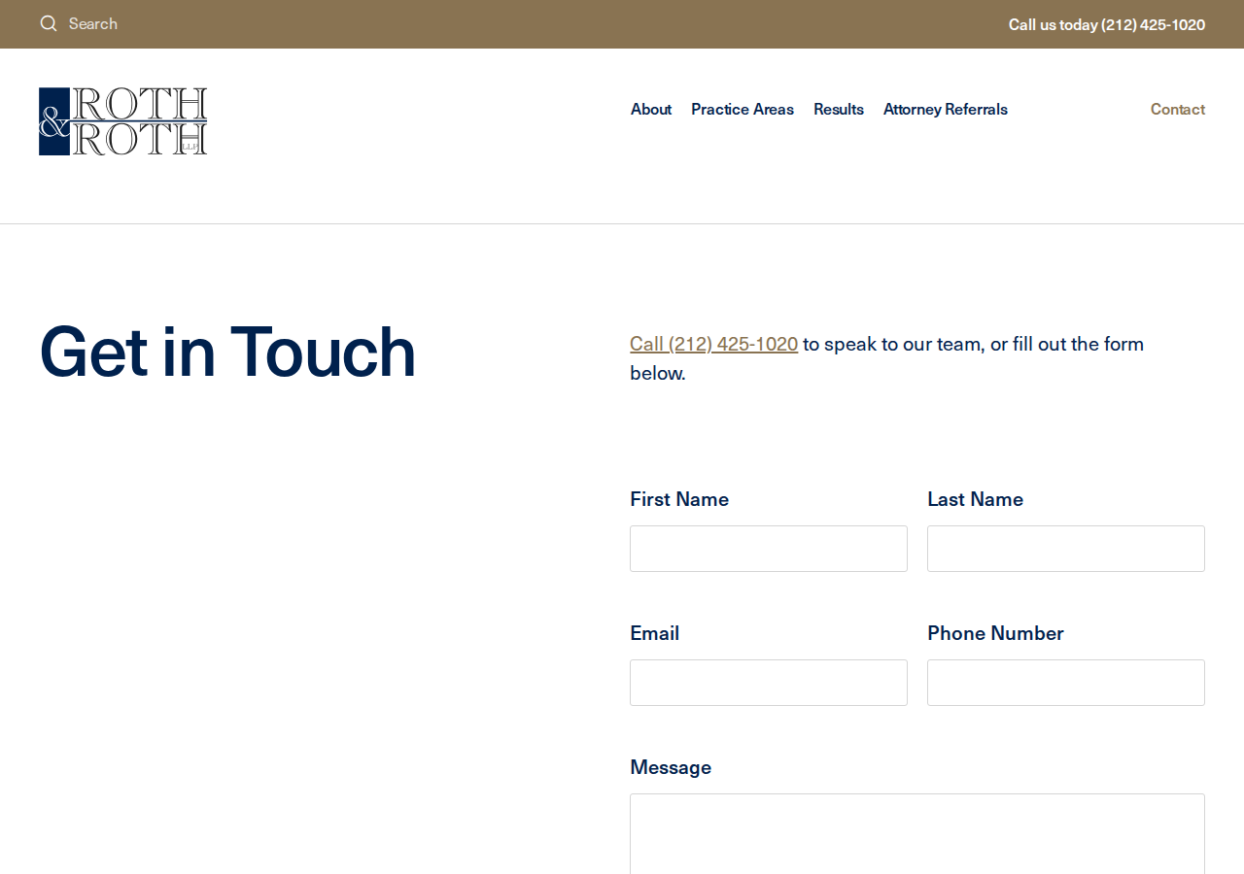
Task: Click the Call (212) 425-1020 body link
Action: click(x=714, y=343)
